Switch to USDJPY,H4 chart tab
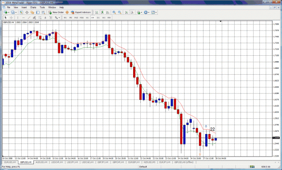The height and width of the screenshot is (170, 282). click(72, 162)
